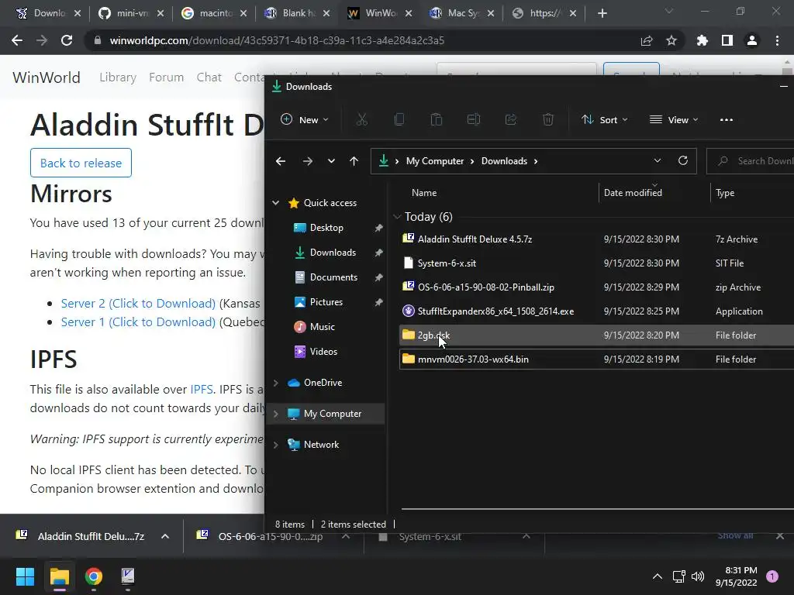The height and width of the screenshot is (595, 794).
Task: Open options for Aladdin StuffIt download item
Action: pos(165,536)
